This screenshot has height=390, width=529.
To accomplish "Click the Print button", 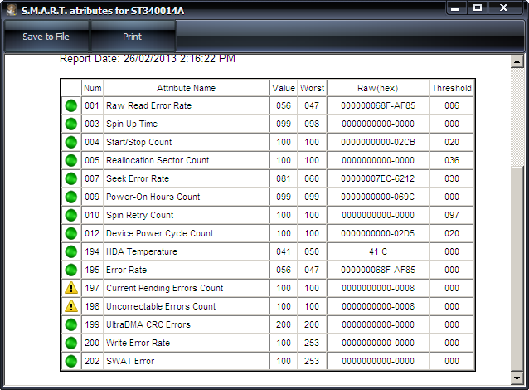I will [x=133, y=37].
